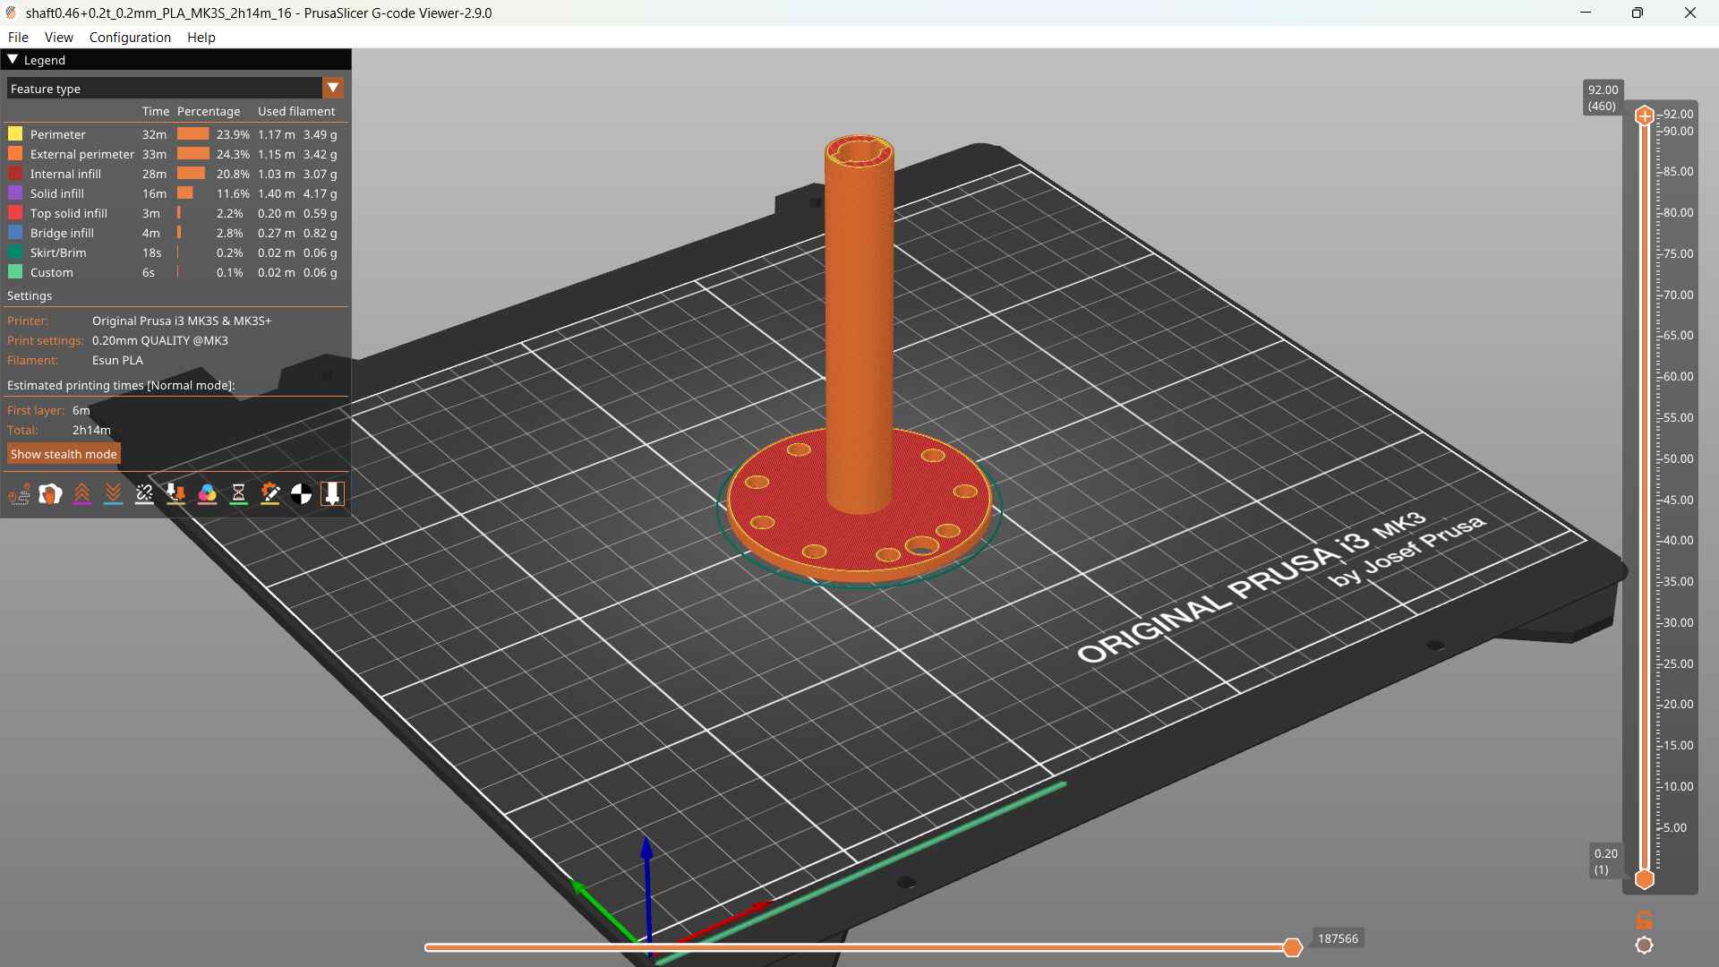Click Show stealth mode button
This screenshot has height=967, width=1719.
(x=64, y=454)
